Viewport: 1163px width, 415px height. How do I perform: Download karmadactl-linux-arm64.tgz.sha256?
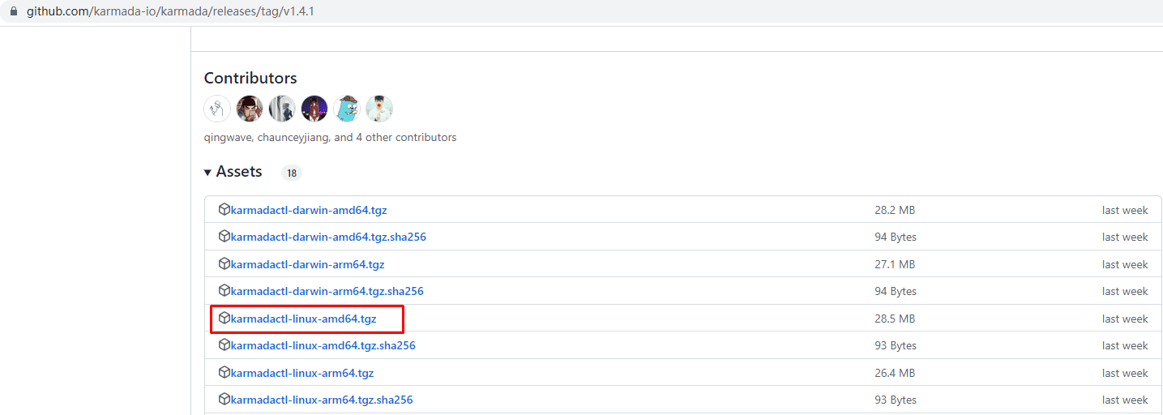pos(322,400)
